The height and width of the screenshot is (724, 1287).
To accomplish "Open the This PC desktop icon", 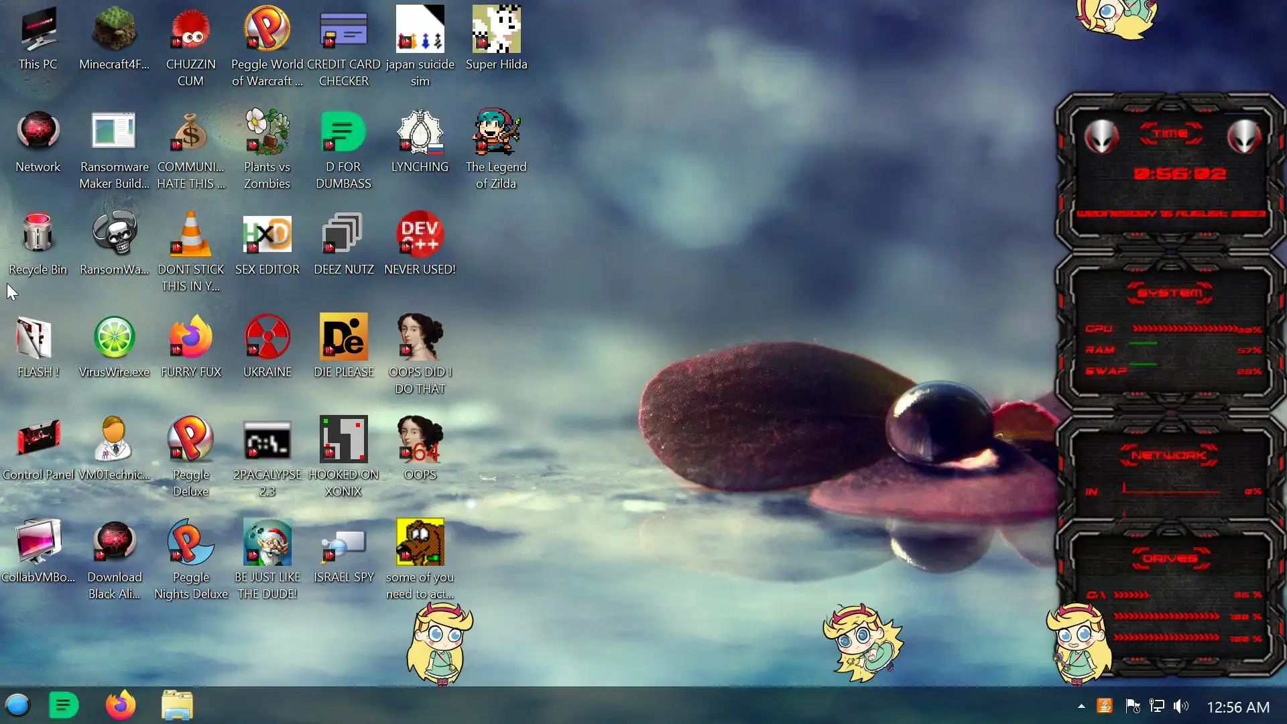I will [38, 31].
